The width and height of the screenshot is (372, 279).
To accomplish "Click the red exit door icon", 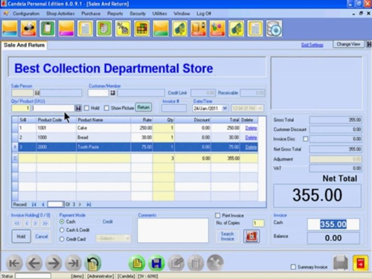I will pyautogui.click(x=360, y=263).
